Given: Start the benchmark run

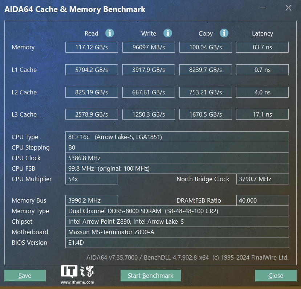Looking at the screenshot, I should pos(150,276).
